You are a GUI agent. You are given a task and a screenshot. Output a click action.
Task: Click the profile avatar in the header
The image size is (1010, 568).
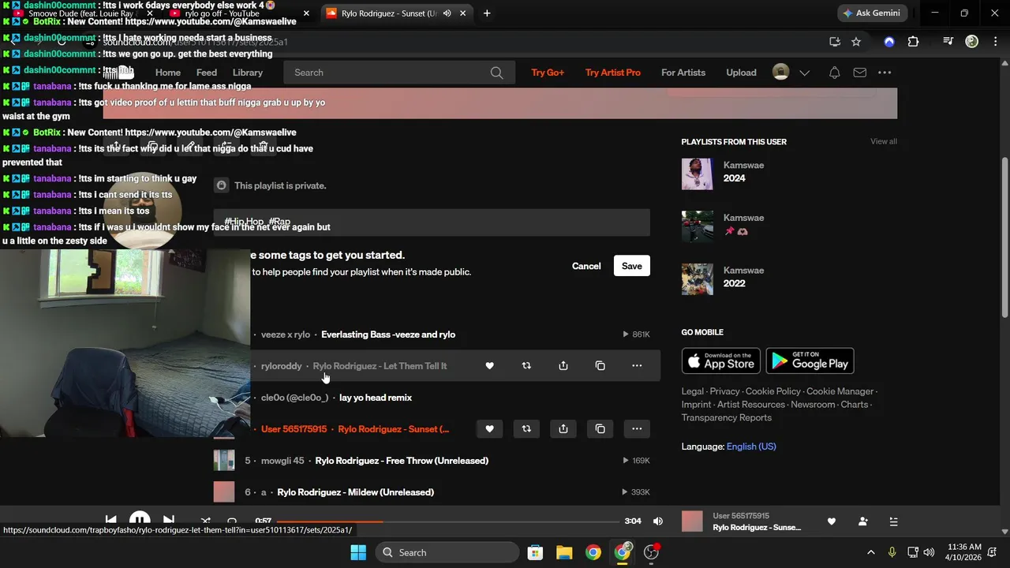pyautogui.click(x=780, y=73)
